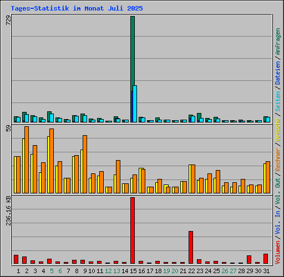Image resolution: width=284 pixels, height=277 pixels.
Task: Click the cyan Seiten bar for day 15
Action: 135,104
